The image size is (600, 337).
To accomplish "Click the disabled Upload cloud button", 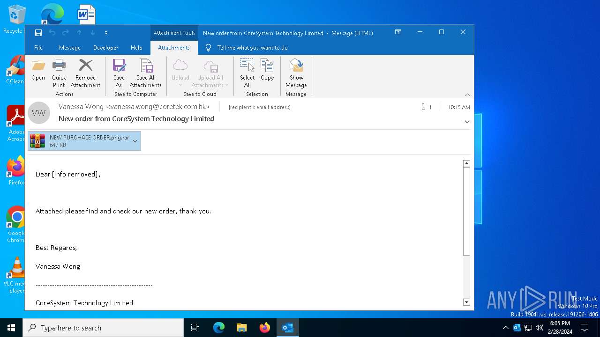I will pos(180,73).
